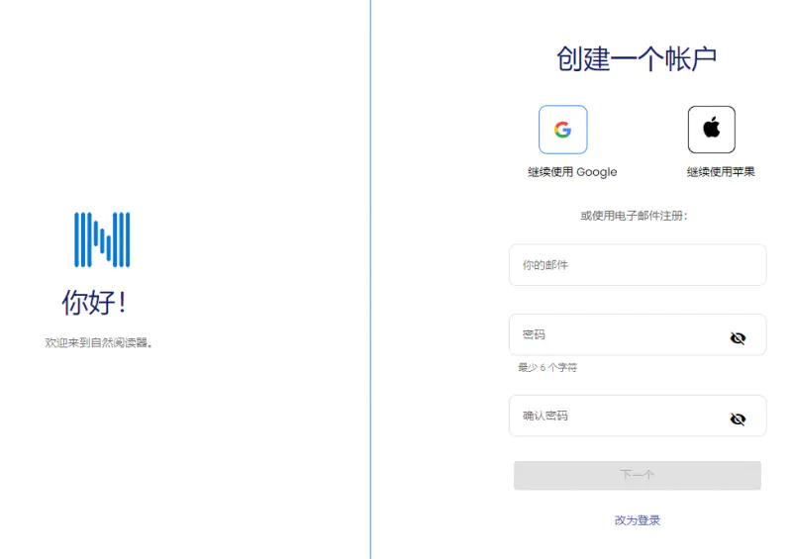Click the NaturalReader waveform logo
The image size is (792, 559).
click(x=102, y=239)
